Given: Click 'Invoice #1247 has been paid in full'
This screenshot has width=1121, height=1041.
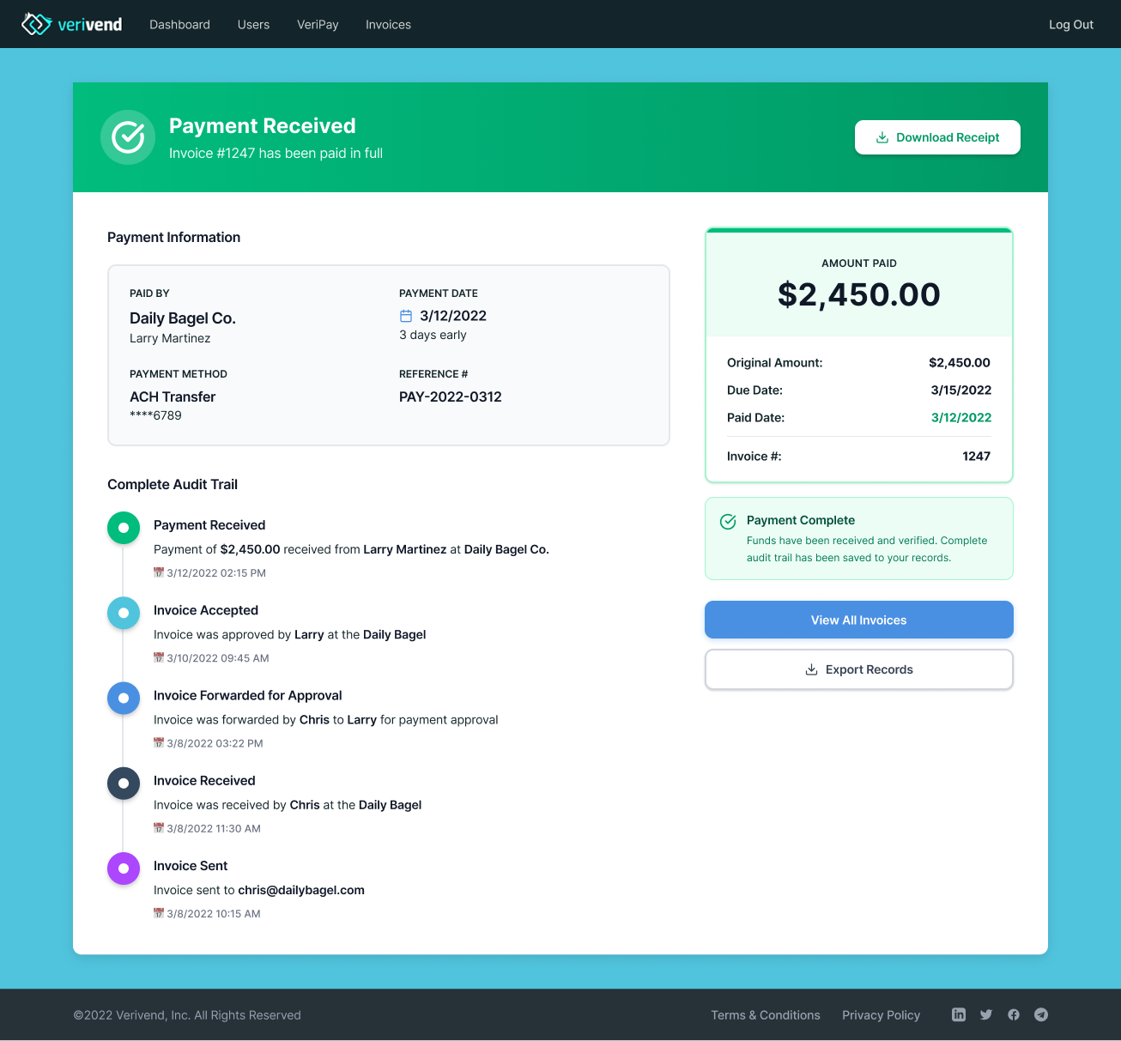Looking at the screenshot, I should (276, 153).
